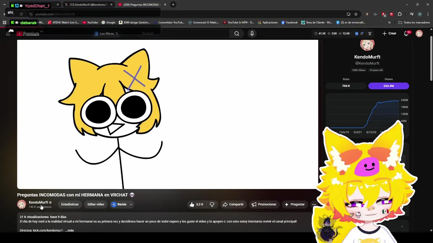Viewport: 433px width, 243px height.
Task: Open the Chrome apps grid in bookmarks bar
Action: [x=4, y=22]
